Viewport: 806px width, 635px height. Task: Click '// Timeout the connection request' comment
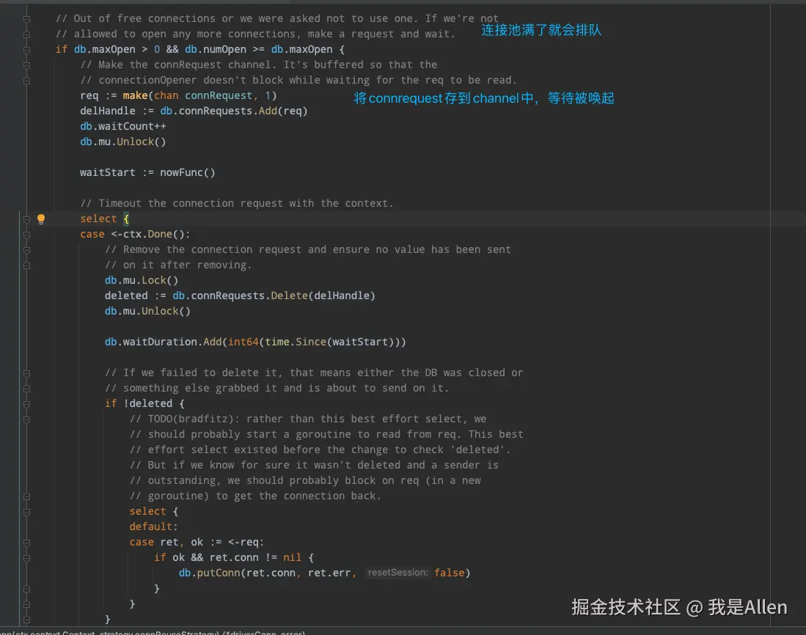236,203
